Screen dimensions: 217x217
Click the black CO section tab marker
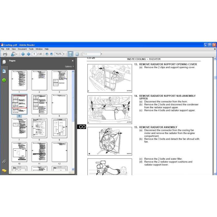(82, 126)
